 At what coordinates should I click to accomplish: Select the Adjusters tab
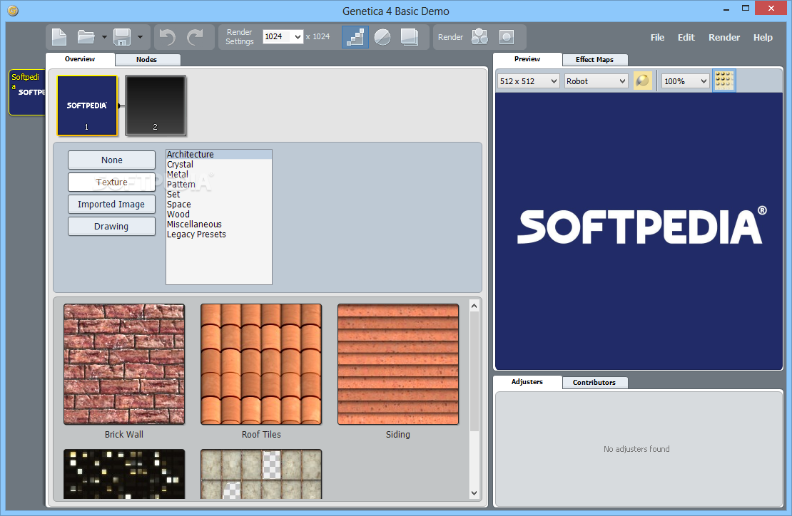click(x=527, y=382)
